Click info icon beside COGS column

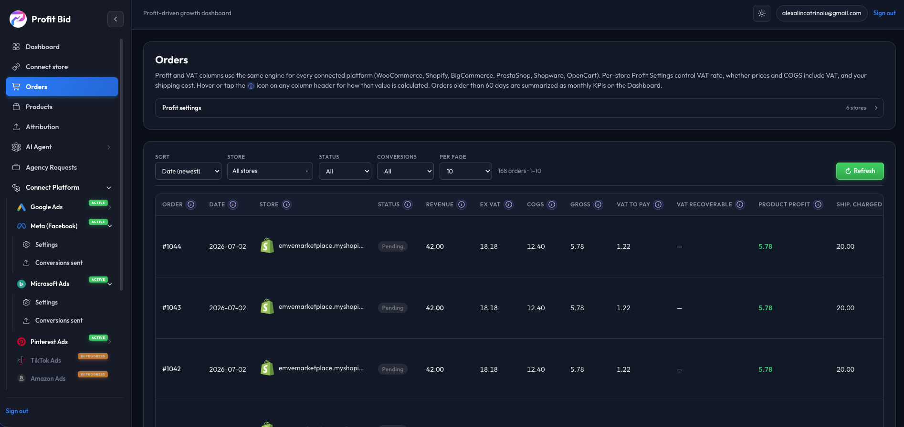coord(552,204)
